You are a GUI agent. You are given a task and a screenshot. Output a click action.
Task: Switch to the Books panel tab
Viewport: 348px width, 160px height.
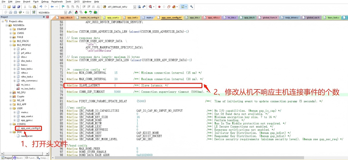pyautogui.click(x=18, y=158)
